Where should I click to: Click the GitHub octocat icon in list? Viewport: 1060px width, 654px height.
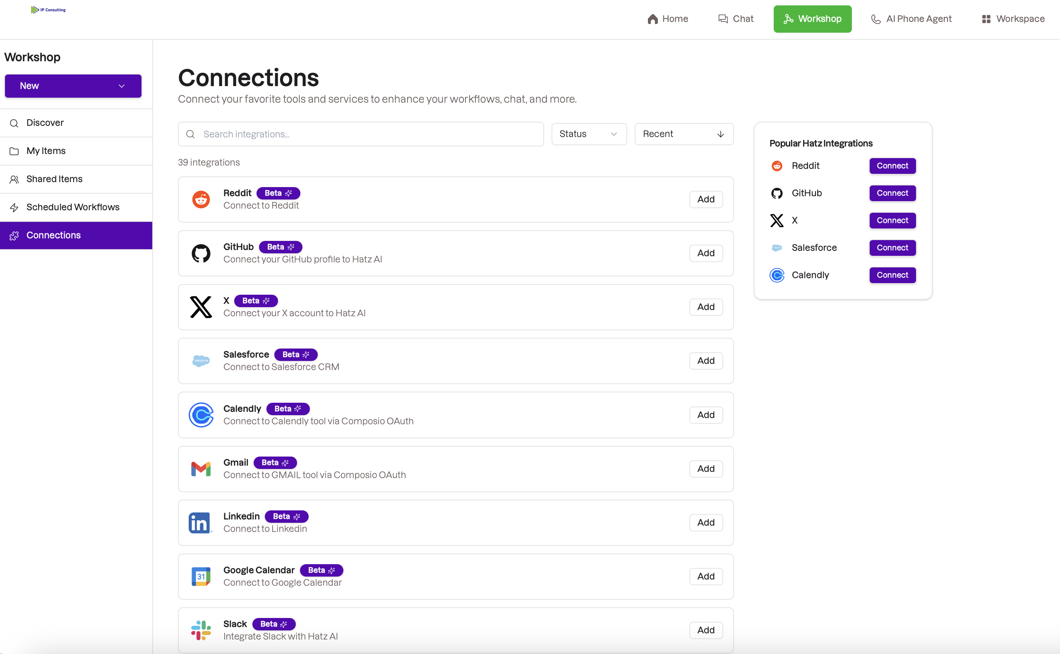point(201,253)
